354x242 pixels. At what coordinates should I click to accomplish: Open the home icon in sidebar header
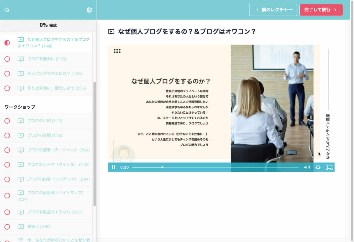click(6, 10)
